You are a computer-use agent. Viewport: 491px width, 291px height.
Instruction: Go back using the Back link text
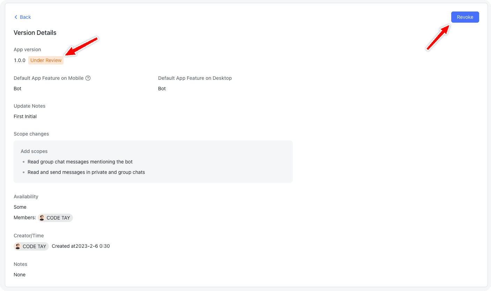click(25, 17)
